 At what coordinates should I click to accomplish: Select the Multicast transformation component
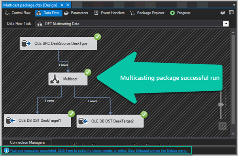[x=68, y=79]
